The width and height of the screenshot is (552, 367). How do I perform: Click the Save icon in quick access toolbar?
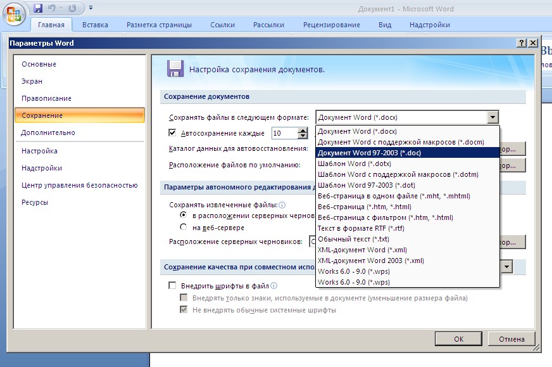[x=38, y=8]
